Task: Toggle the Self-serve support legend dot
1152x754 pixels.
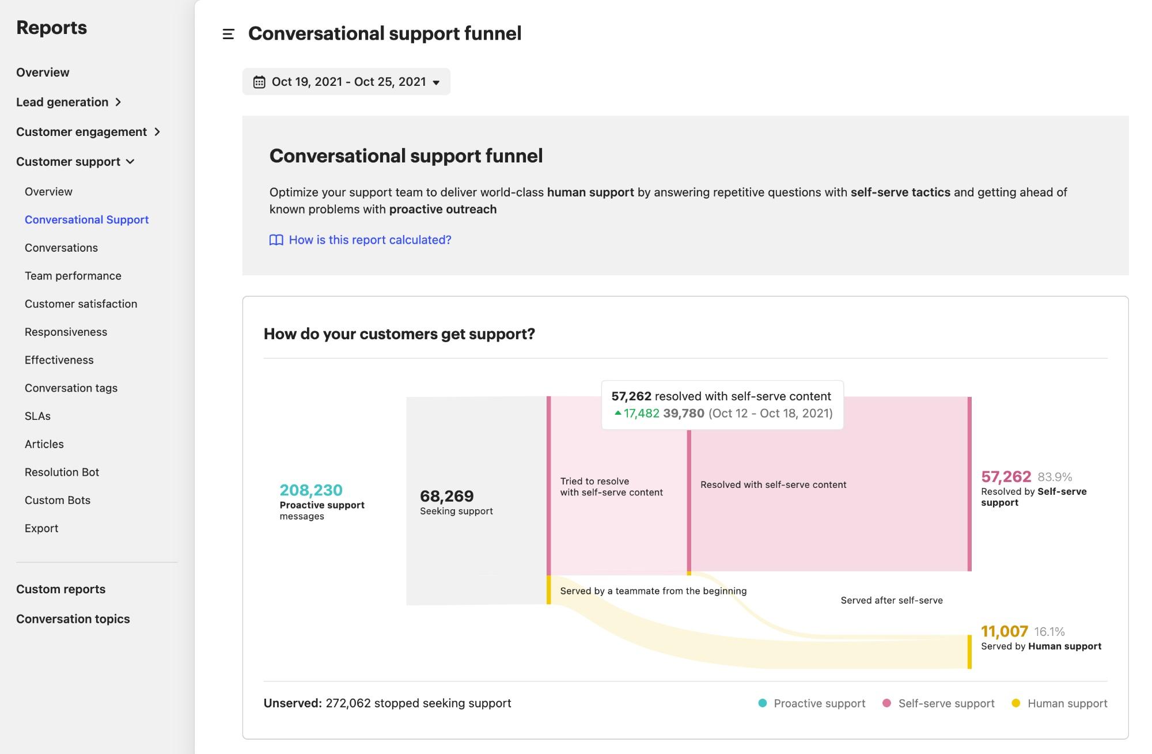Action: (x=886, y=703)
